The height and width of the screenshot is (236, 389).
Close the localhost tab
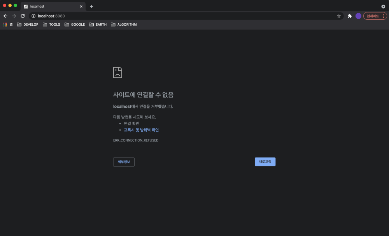click(81, 7)
